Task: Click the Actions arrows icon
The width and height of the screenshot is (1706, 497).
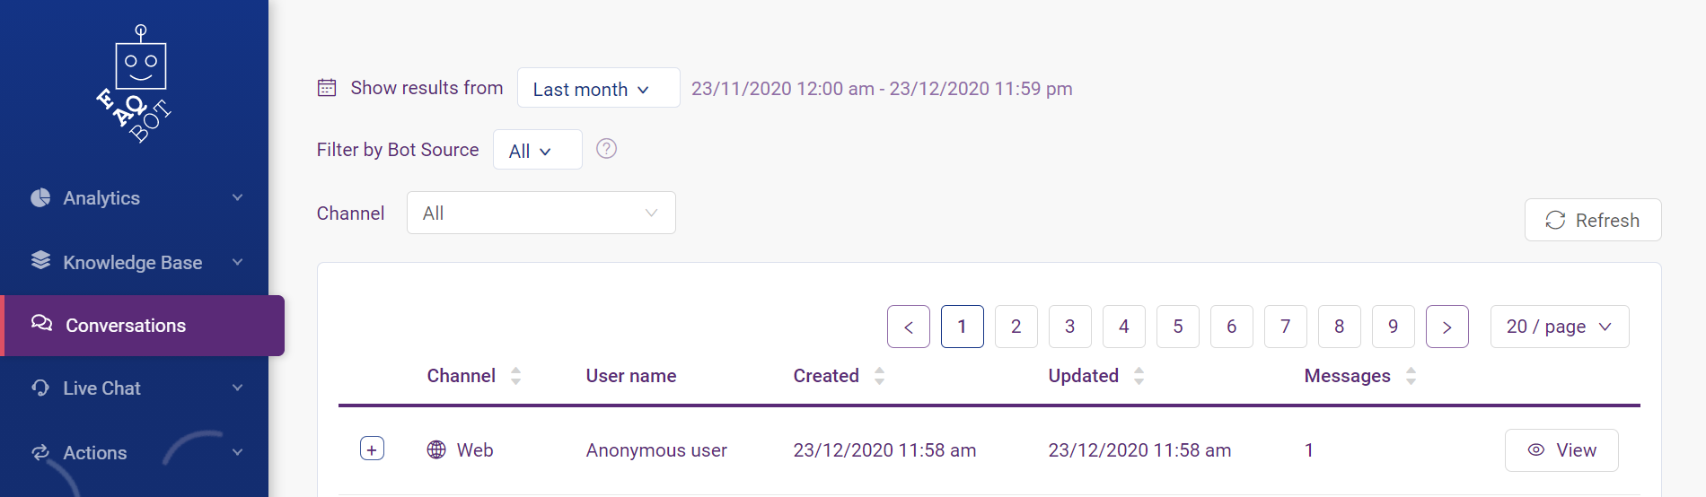Action: [x=40, y=452]
